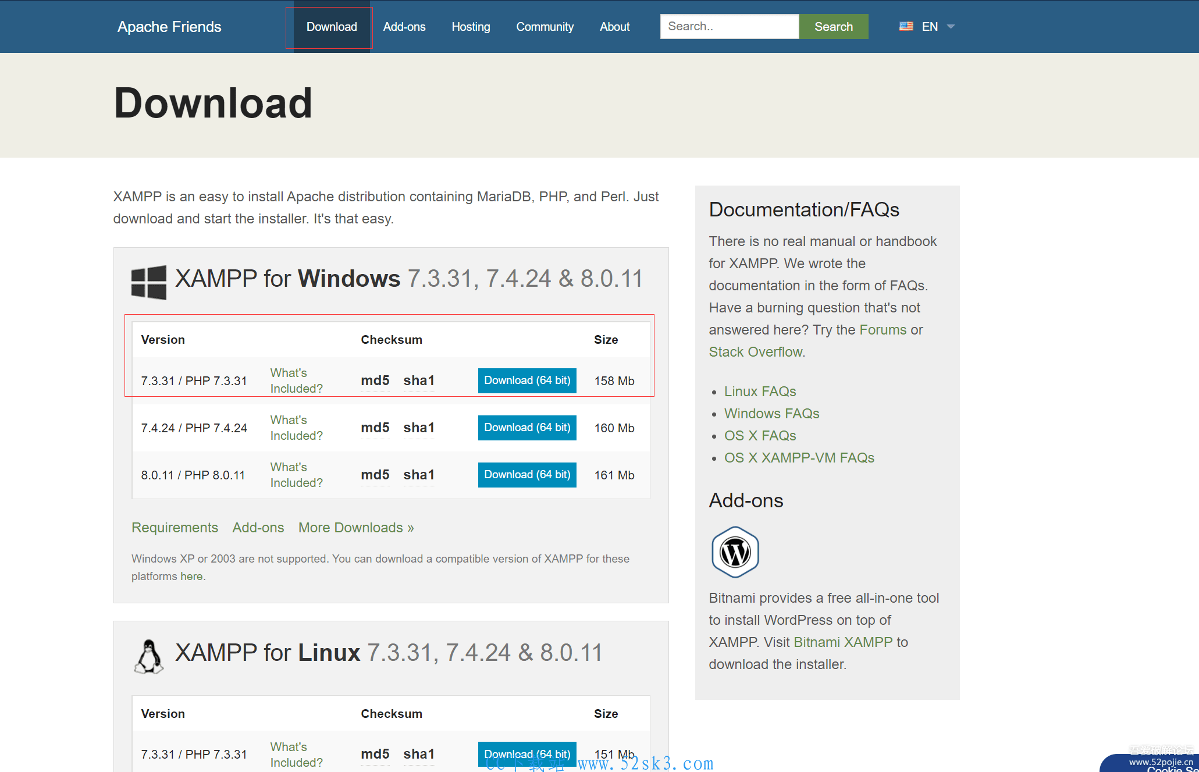Click '7.4.24 / PHP 7.4.24' version cell
The height and width of the screenshot is (772, 1199).
[x=194, y=428]
